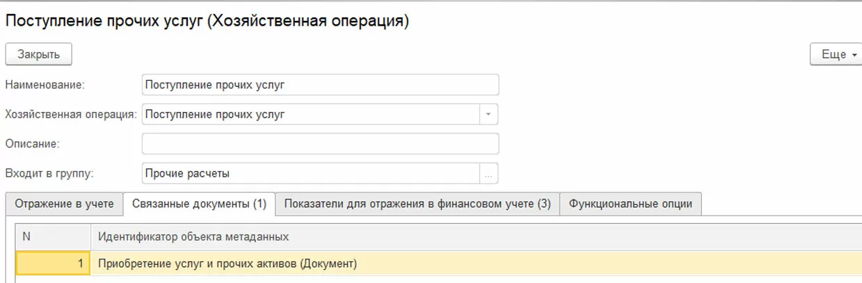
Task: Go to the Функциональные опции tab
Action: coord(630,204)
